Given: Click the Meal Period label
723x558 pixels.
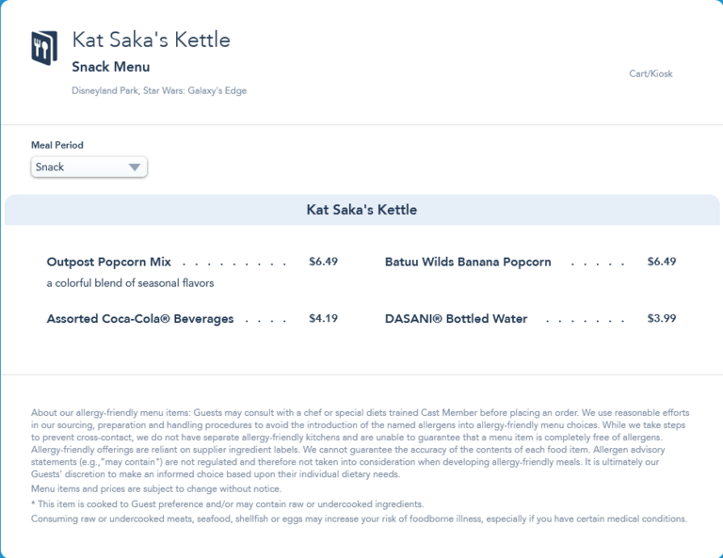Looking at the screenshot, I should [x=57, y=145].
